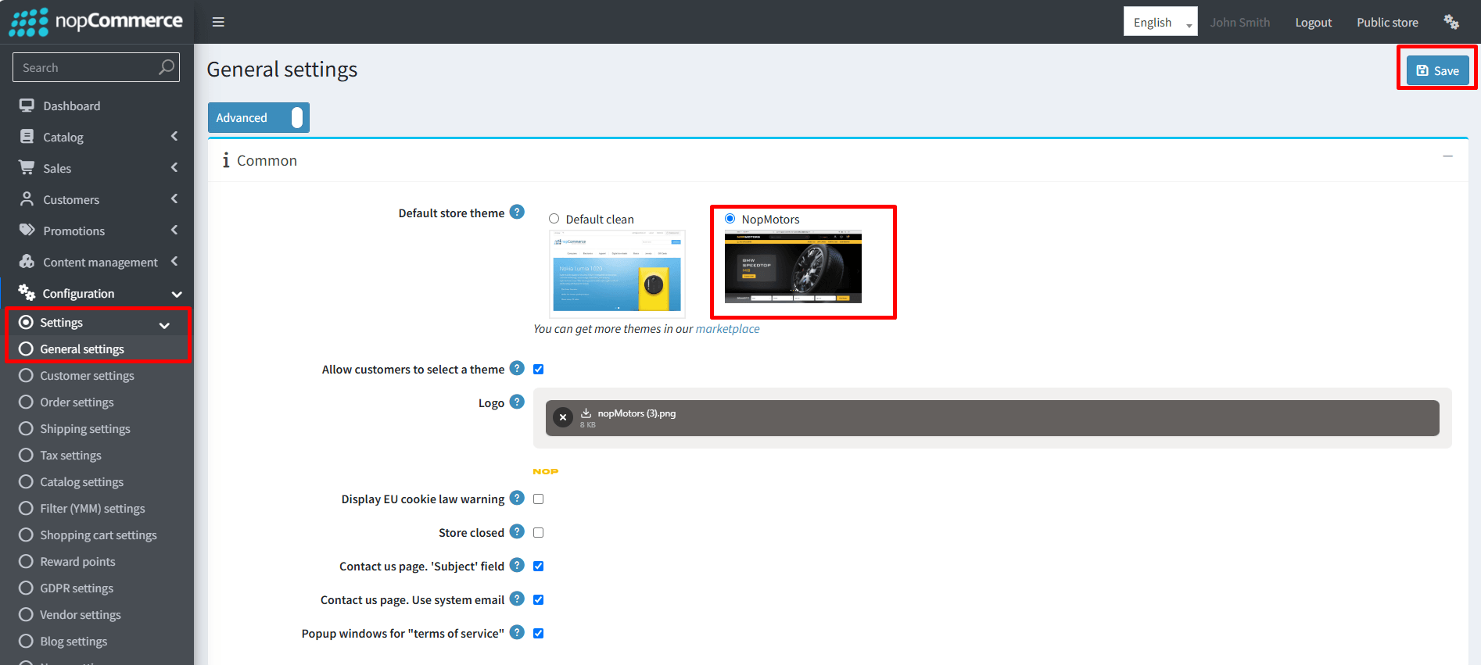Collapse the Settings submenu chevron
The image size is (1481, 665).
coord(164,324)
